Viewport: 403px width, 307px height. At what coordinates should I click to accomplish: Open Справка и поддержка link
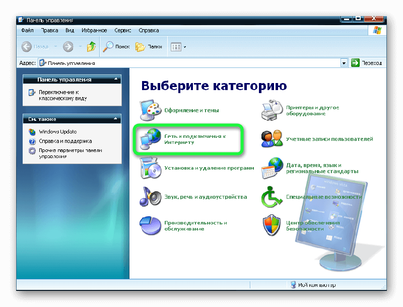65,141
